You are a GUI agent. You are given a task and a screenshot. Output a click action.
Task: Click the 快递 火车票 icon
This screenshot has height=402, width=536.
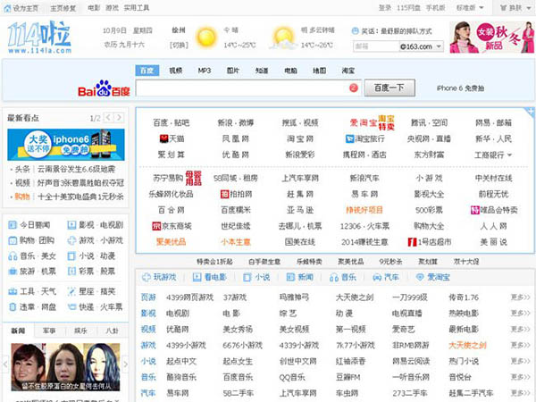pyautogui.click(x=71, y=307)
